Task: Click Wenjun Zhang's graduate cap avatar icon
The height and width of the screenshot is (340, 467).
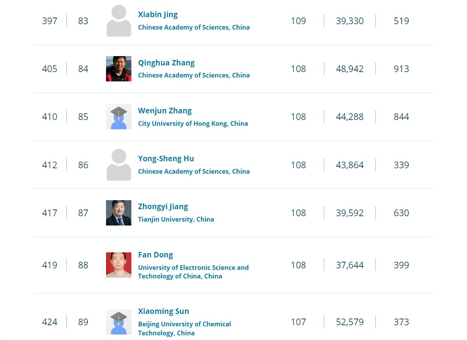Action: [119, 116]
